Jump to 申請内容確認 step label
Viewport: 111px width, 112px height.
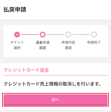pyautogui.click(x=68, y=45)
